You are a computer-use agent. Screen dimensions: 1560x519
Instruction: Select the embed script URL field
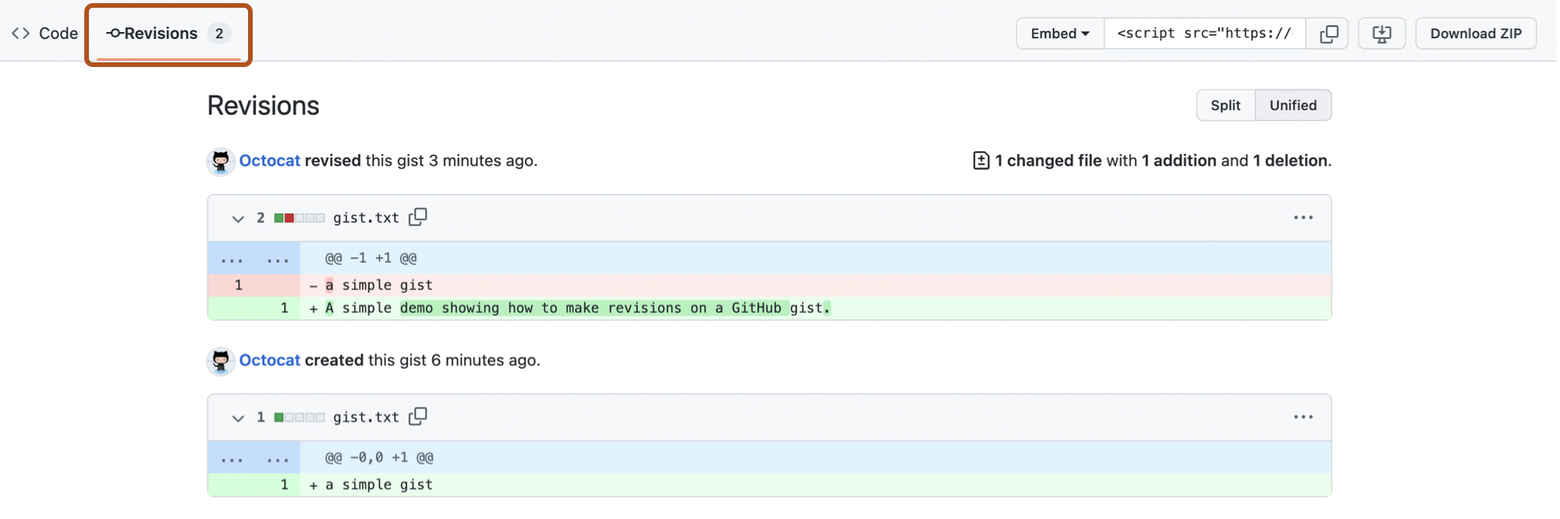1205,34
